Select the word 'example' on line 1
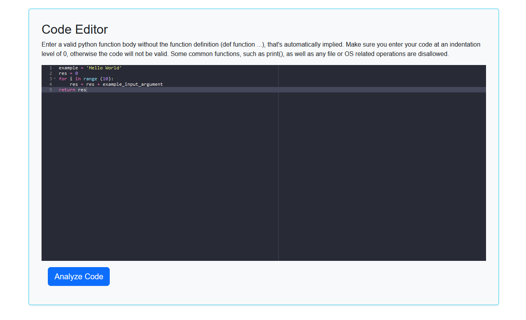526x320 pixels. pos(68,68)
